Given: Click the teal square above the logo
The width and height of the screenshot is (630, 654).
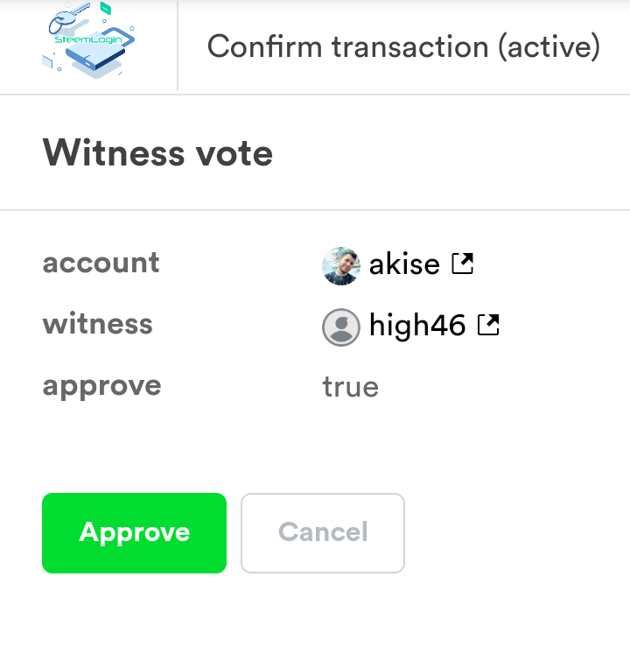Looking at the screenshot, I should pyautogui.click(x=105, y=8).
